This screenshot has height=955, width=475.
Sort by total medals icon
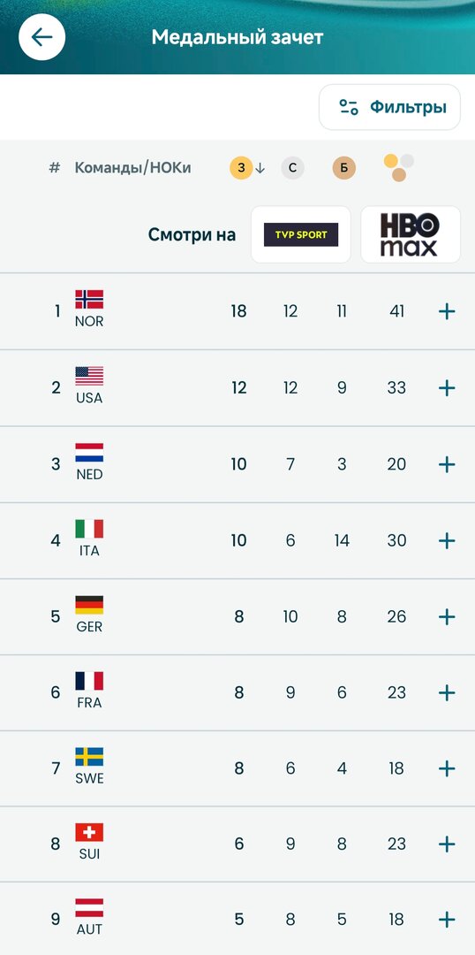[x=399, y=167]
